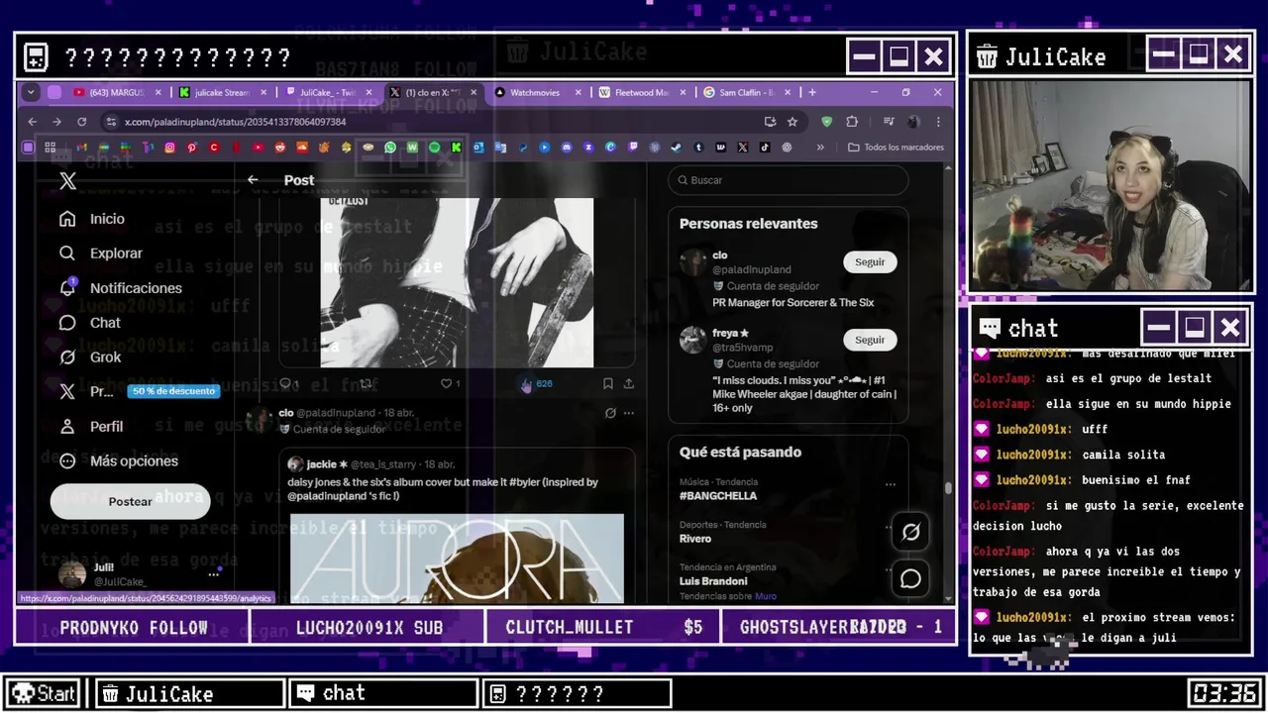Go to Inicio in X sidebar
The height and width of the screenshot is (713, 1268).
92,218
